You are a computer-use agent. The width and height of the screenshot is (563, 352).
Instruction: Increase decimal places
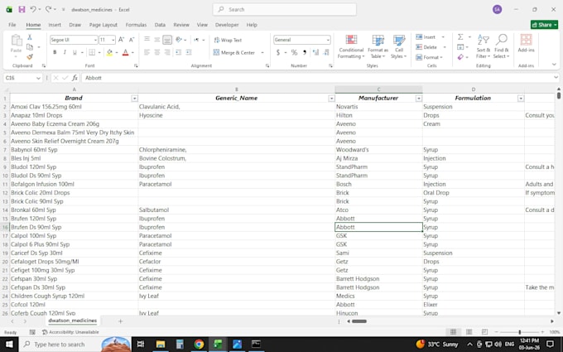pos(315,52)
